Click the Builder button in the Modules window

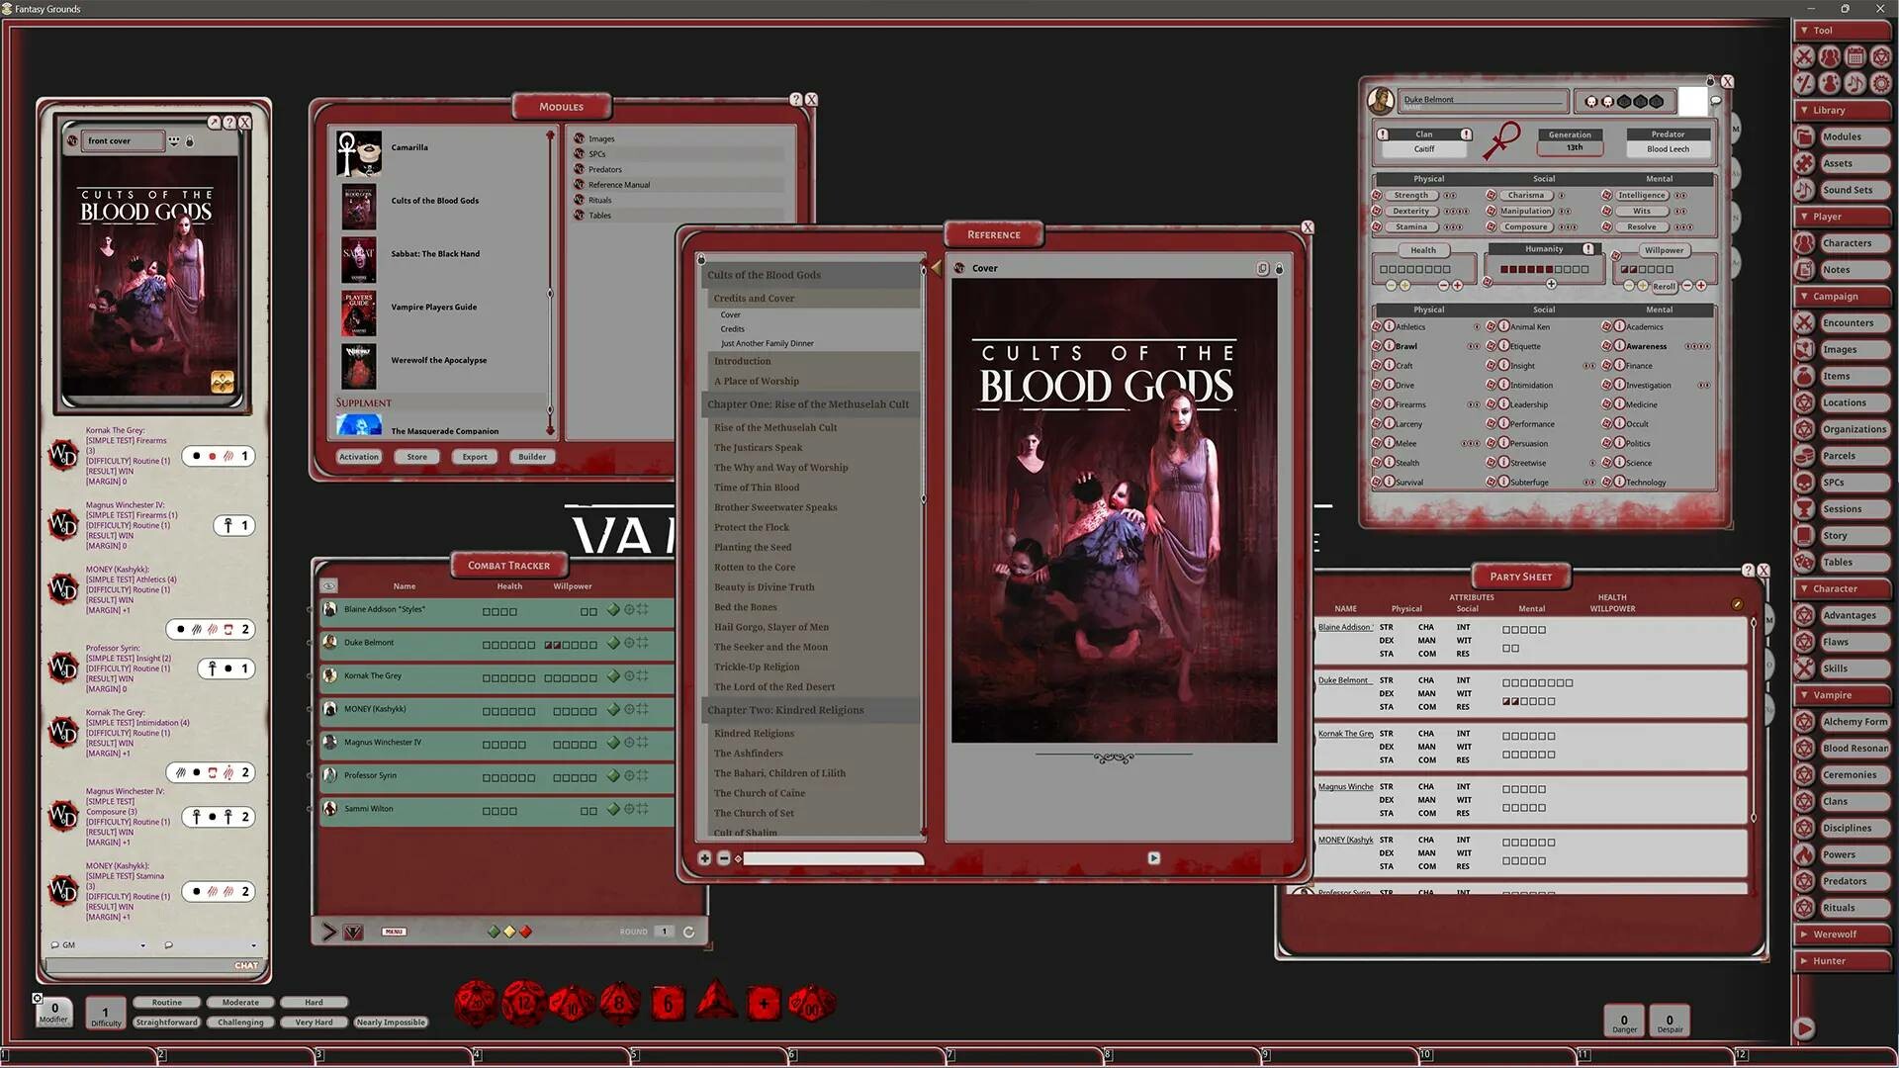tap(532, 456)
